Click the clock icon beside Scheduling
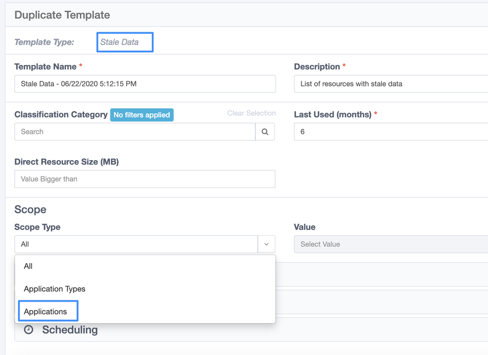 [x=29, y=330]
